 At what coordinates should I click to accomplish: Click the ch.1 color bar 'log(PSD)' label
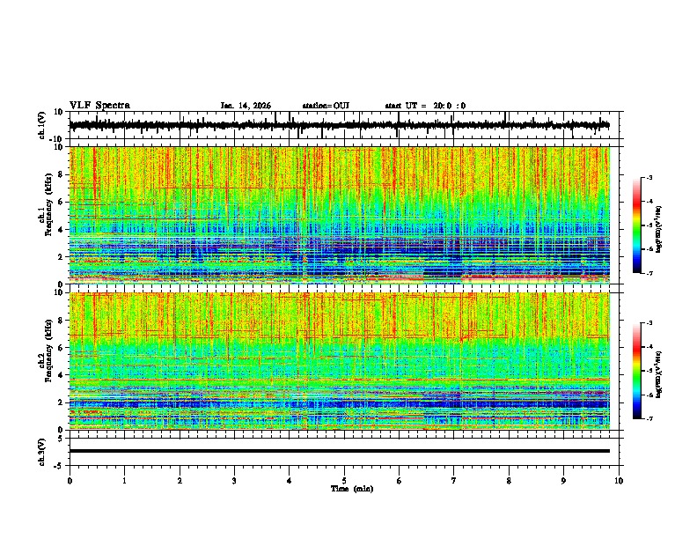click(x=659, y=229)
